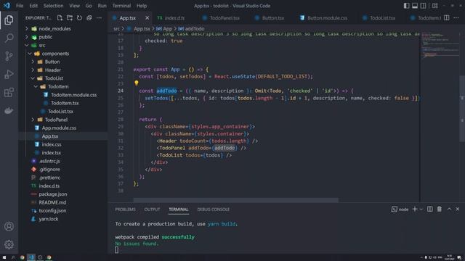Click the New File icon in Explorer

point(60,17)
